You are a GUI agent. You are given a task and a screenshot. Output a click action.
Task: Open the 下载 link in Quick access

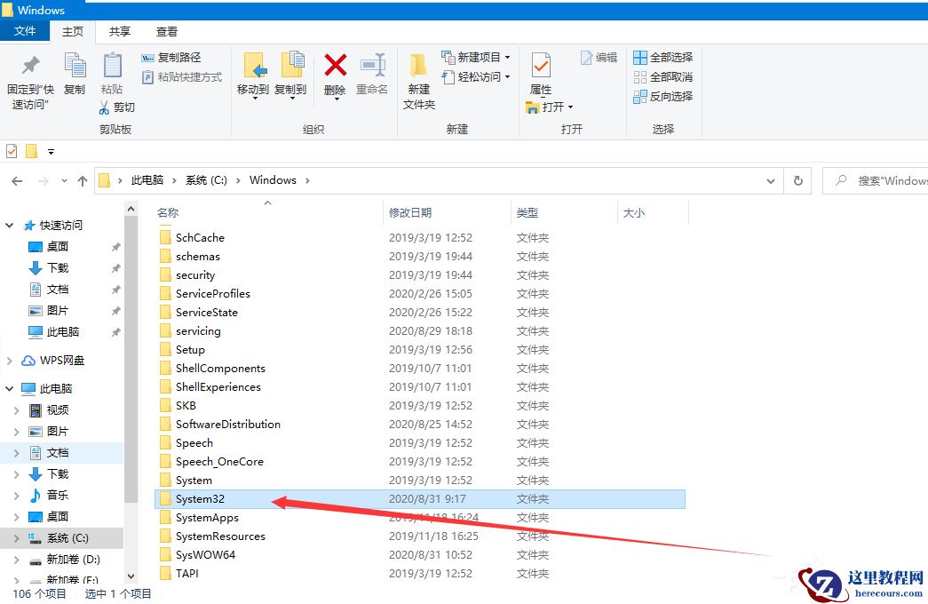pos(57,267)
